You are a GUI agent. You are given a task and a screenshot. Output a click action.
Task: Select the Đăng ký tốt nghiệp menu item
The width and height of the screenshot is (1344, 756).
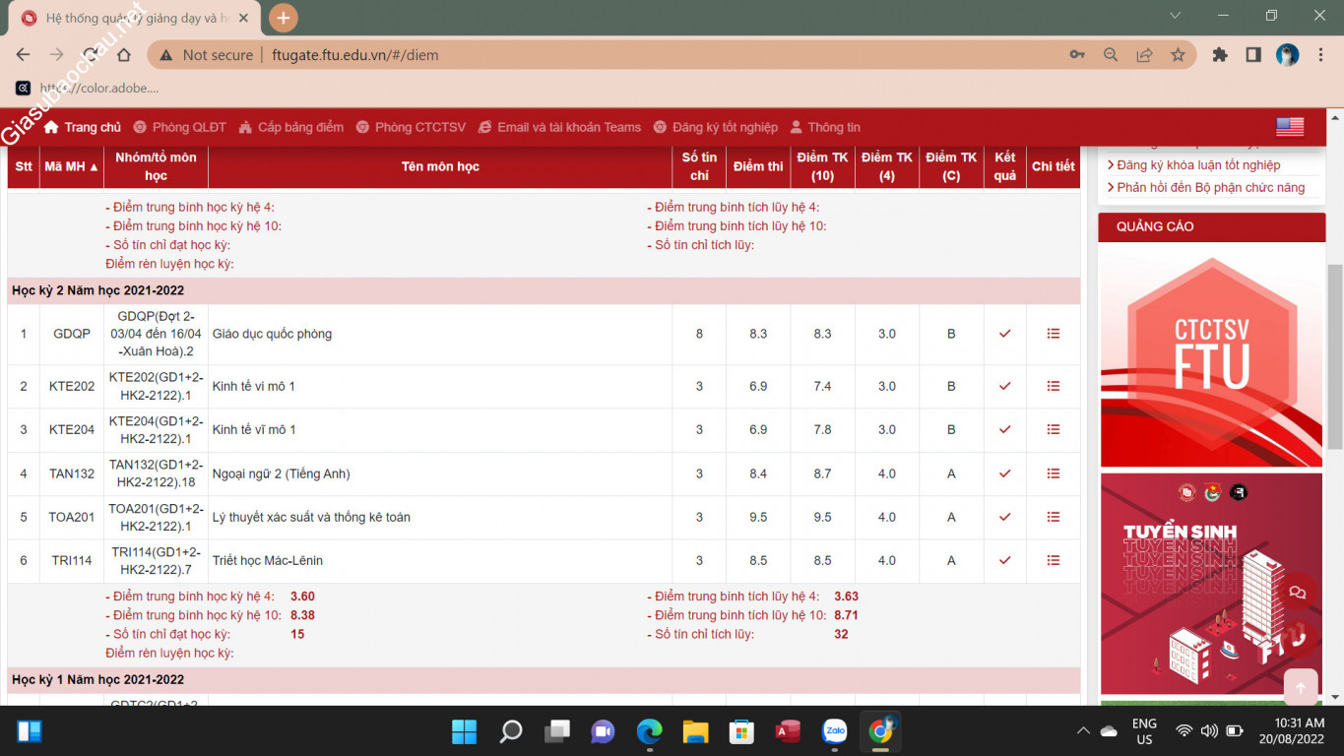click(716, 127)
